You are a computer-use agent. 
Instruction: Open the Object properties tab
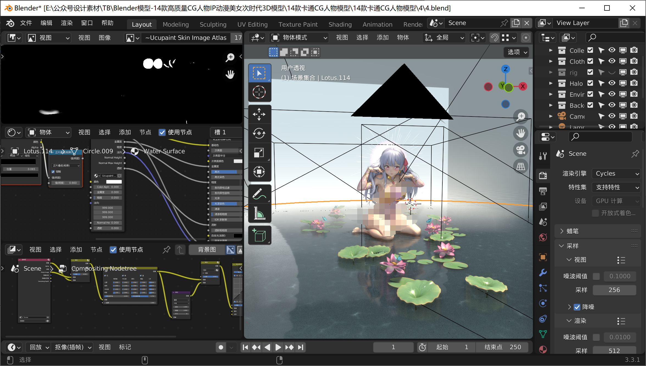543,257
